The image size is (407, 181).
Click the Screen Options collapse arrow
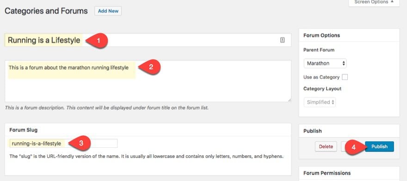pos(392,2)
